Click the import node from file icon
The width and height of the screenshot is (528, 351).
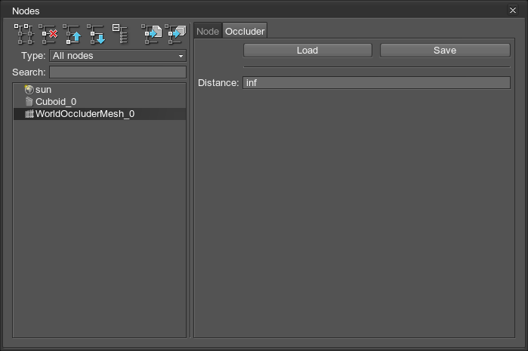152,33
